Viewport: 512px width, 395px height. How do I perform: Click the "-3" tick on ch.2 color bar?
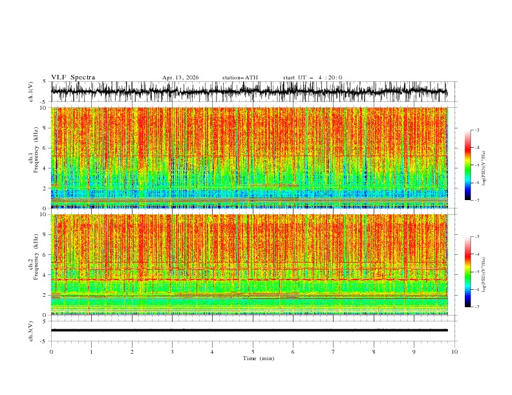(x=477, y=237)
